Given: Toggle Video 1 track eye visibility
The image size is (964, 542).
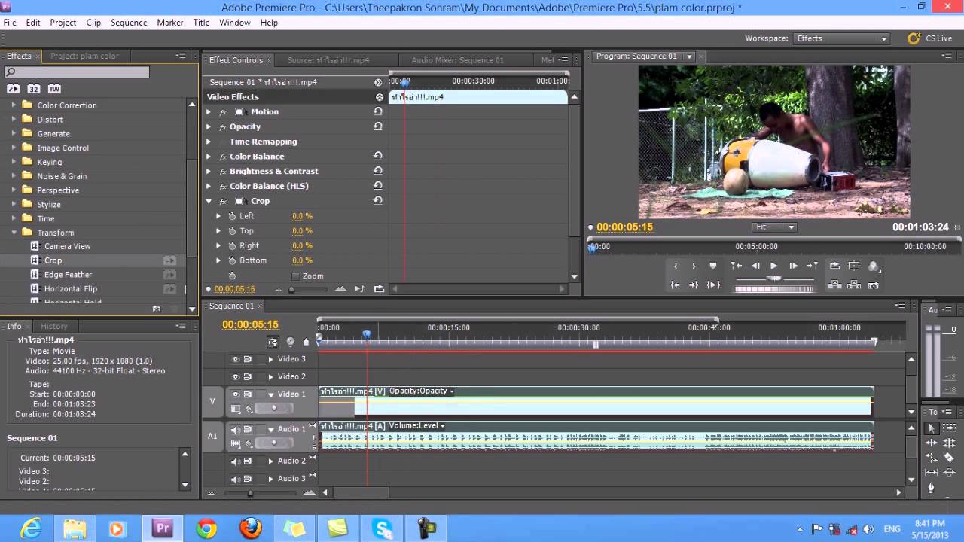Looking at the screenshot, I should pyautogui.click(x=236, y=394).
